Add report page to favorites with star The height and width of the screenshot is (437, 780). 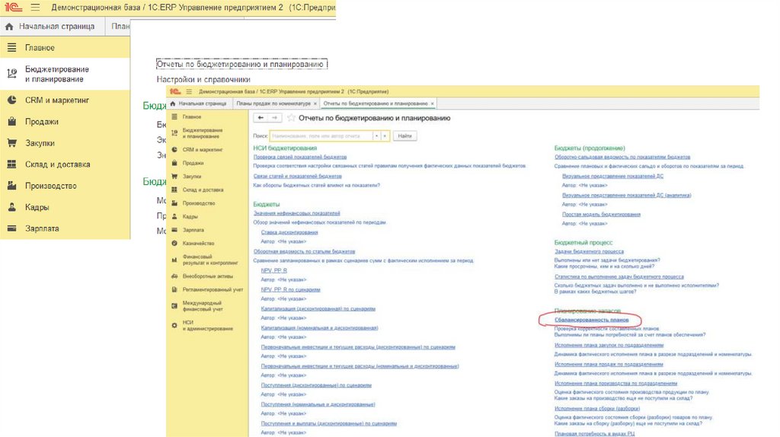pyautogui.click(x=291, y=118)
